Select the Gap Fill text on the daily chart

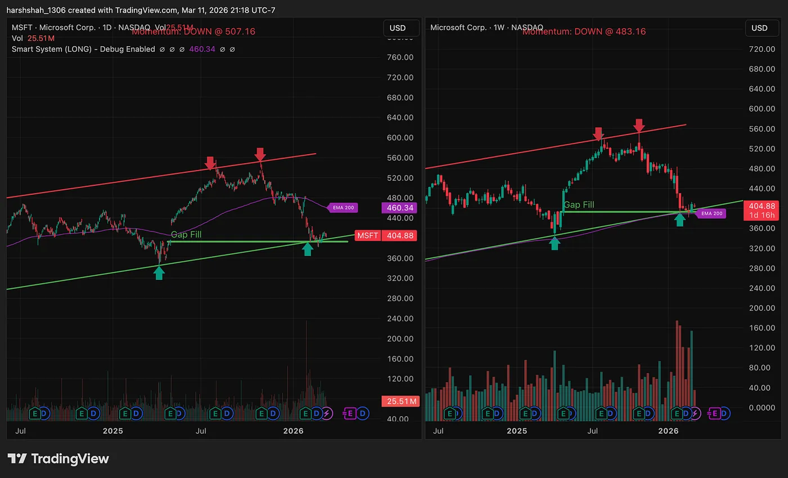click(186, 234)
